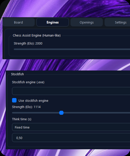Click the 'Strength (Elo): 2000' label
The image size is (130, 156).
click(x=28, y=43)
